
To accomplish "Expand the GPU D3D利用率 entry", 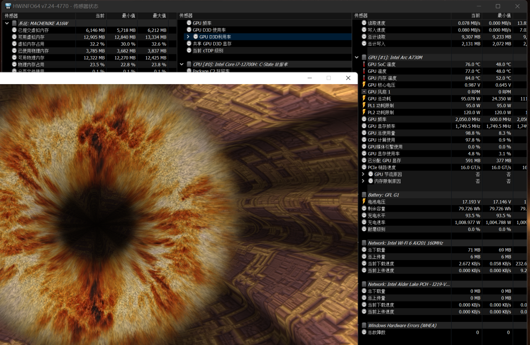I will click(x=188, y=37).
